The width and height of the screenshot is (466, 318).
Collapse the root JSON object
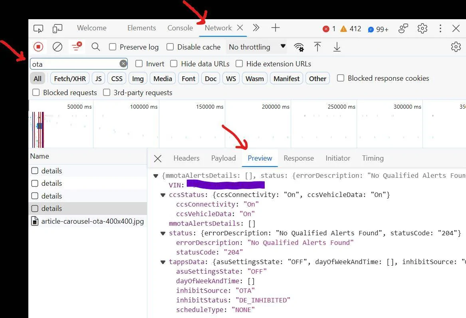(x=156, y=176)
